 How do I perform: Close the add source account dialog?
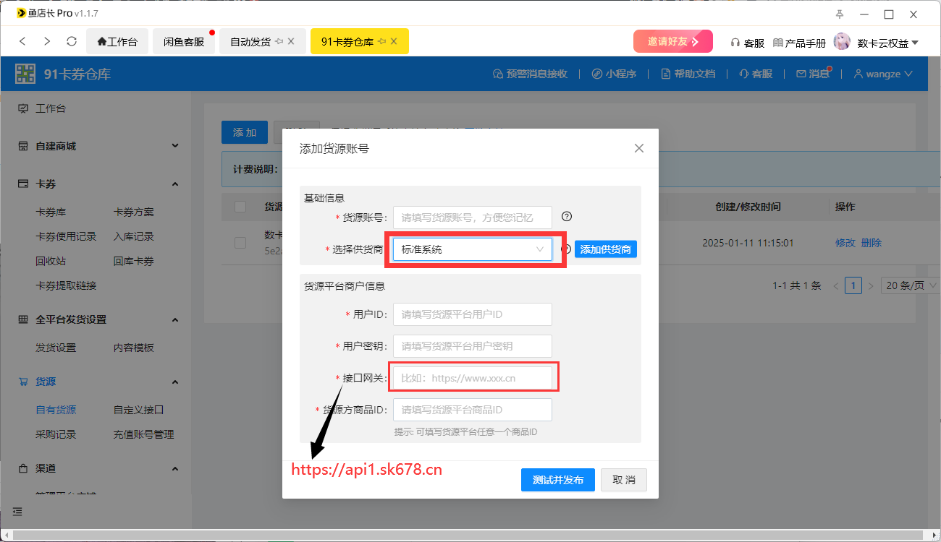click(638, 148)
